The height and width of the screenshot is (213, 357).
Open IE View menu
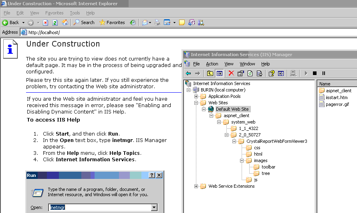pyautogui.click(x=34, y=13)
